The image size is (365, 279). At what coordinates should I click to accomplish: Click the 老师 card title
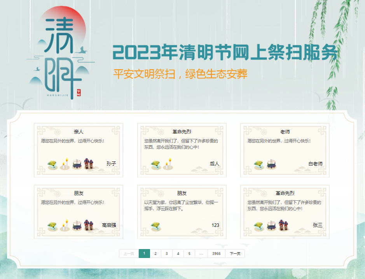[x=285, y=132]
